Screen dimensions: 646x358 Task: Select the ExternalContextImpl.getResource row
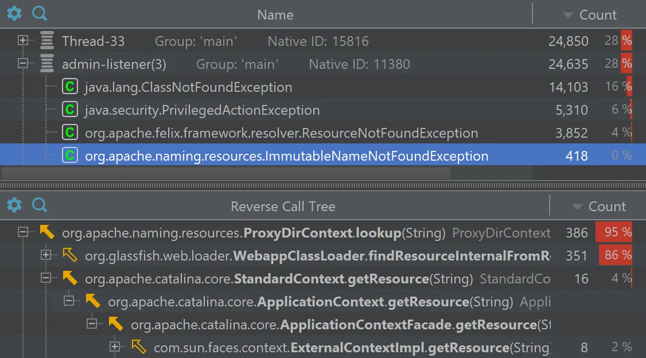click(x=323, y=347)
